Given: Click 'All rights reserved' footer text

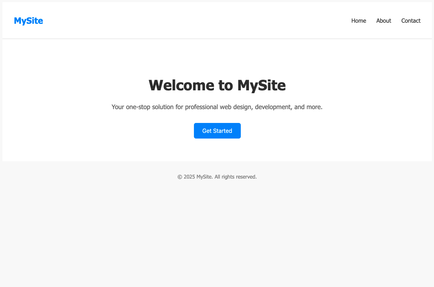Looking at the screenshot, I should point(235,177).
